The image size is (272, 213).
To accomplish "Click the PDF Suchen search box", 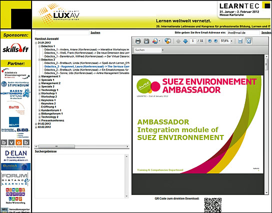I will 147,50.
